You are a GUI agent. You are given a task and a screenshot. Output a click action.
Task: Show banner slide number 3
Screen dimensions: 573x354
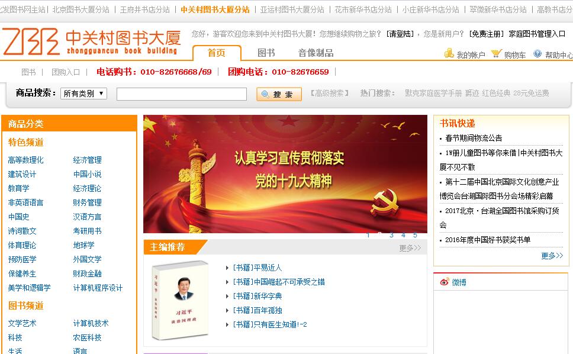391,235
